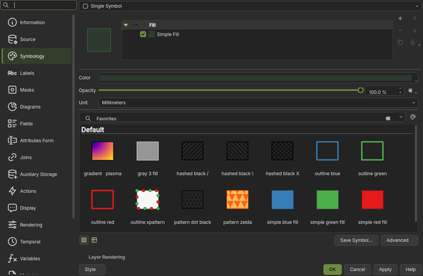The image size is (423, 276).
Task: Open the Masks tab
Action: [x=36, y=90]
